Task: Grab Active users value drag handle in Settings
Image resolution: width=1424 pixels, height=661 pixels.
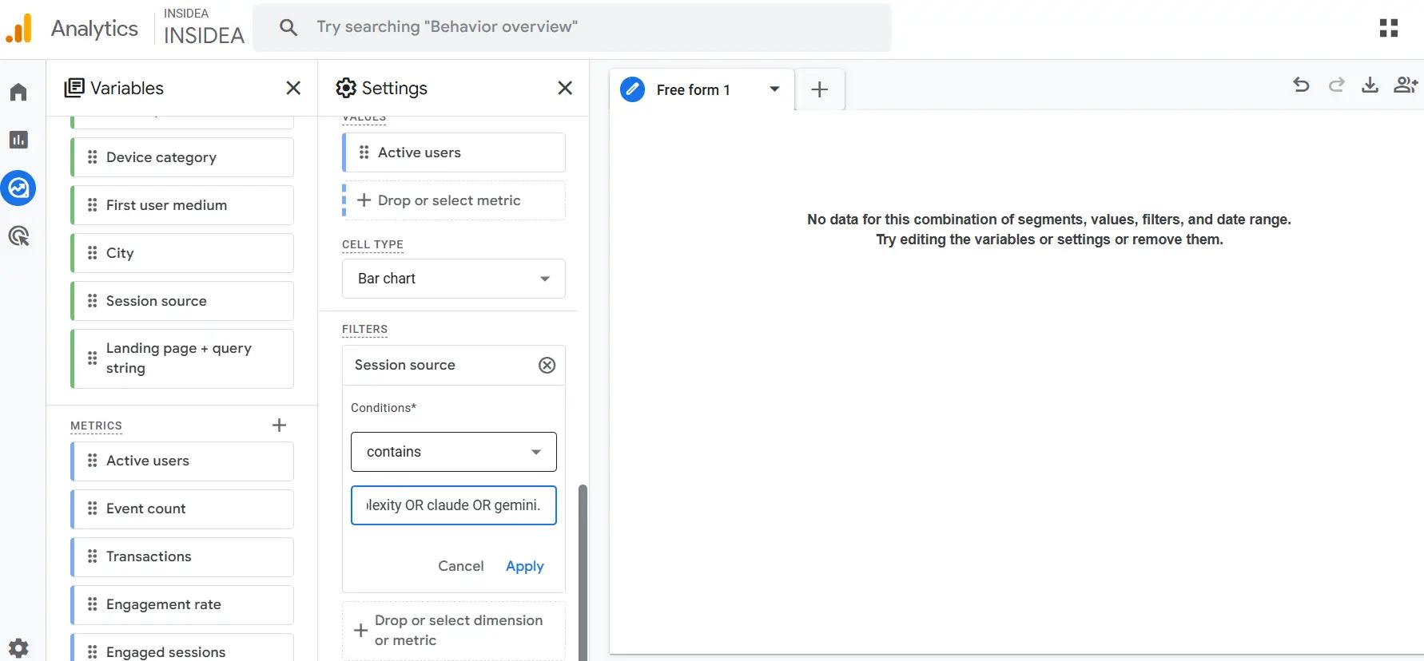Action: coord(364,152)
